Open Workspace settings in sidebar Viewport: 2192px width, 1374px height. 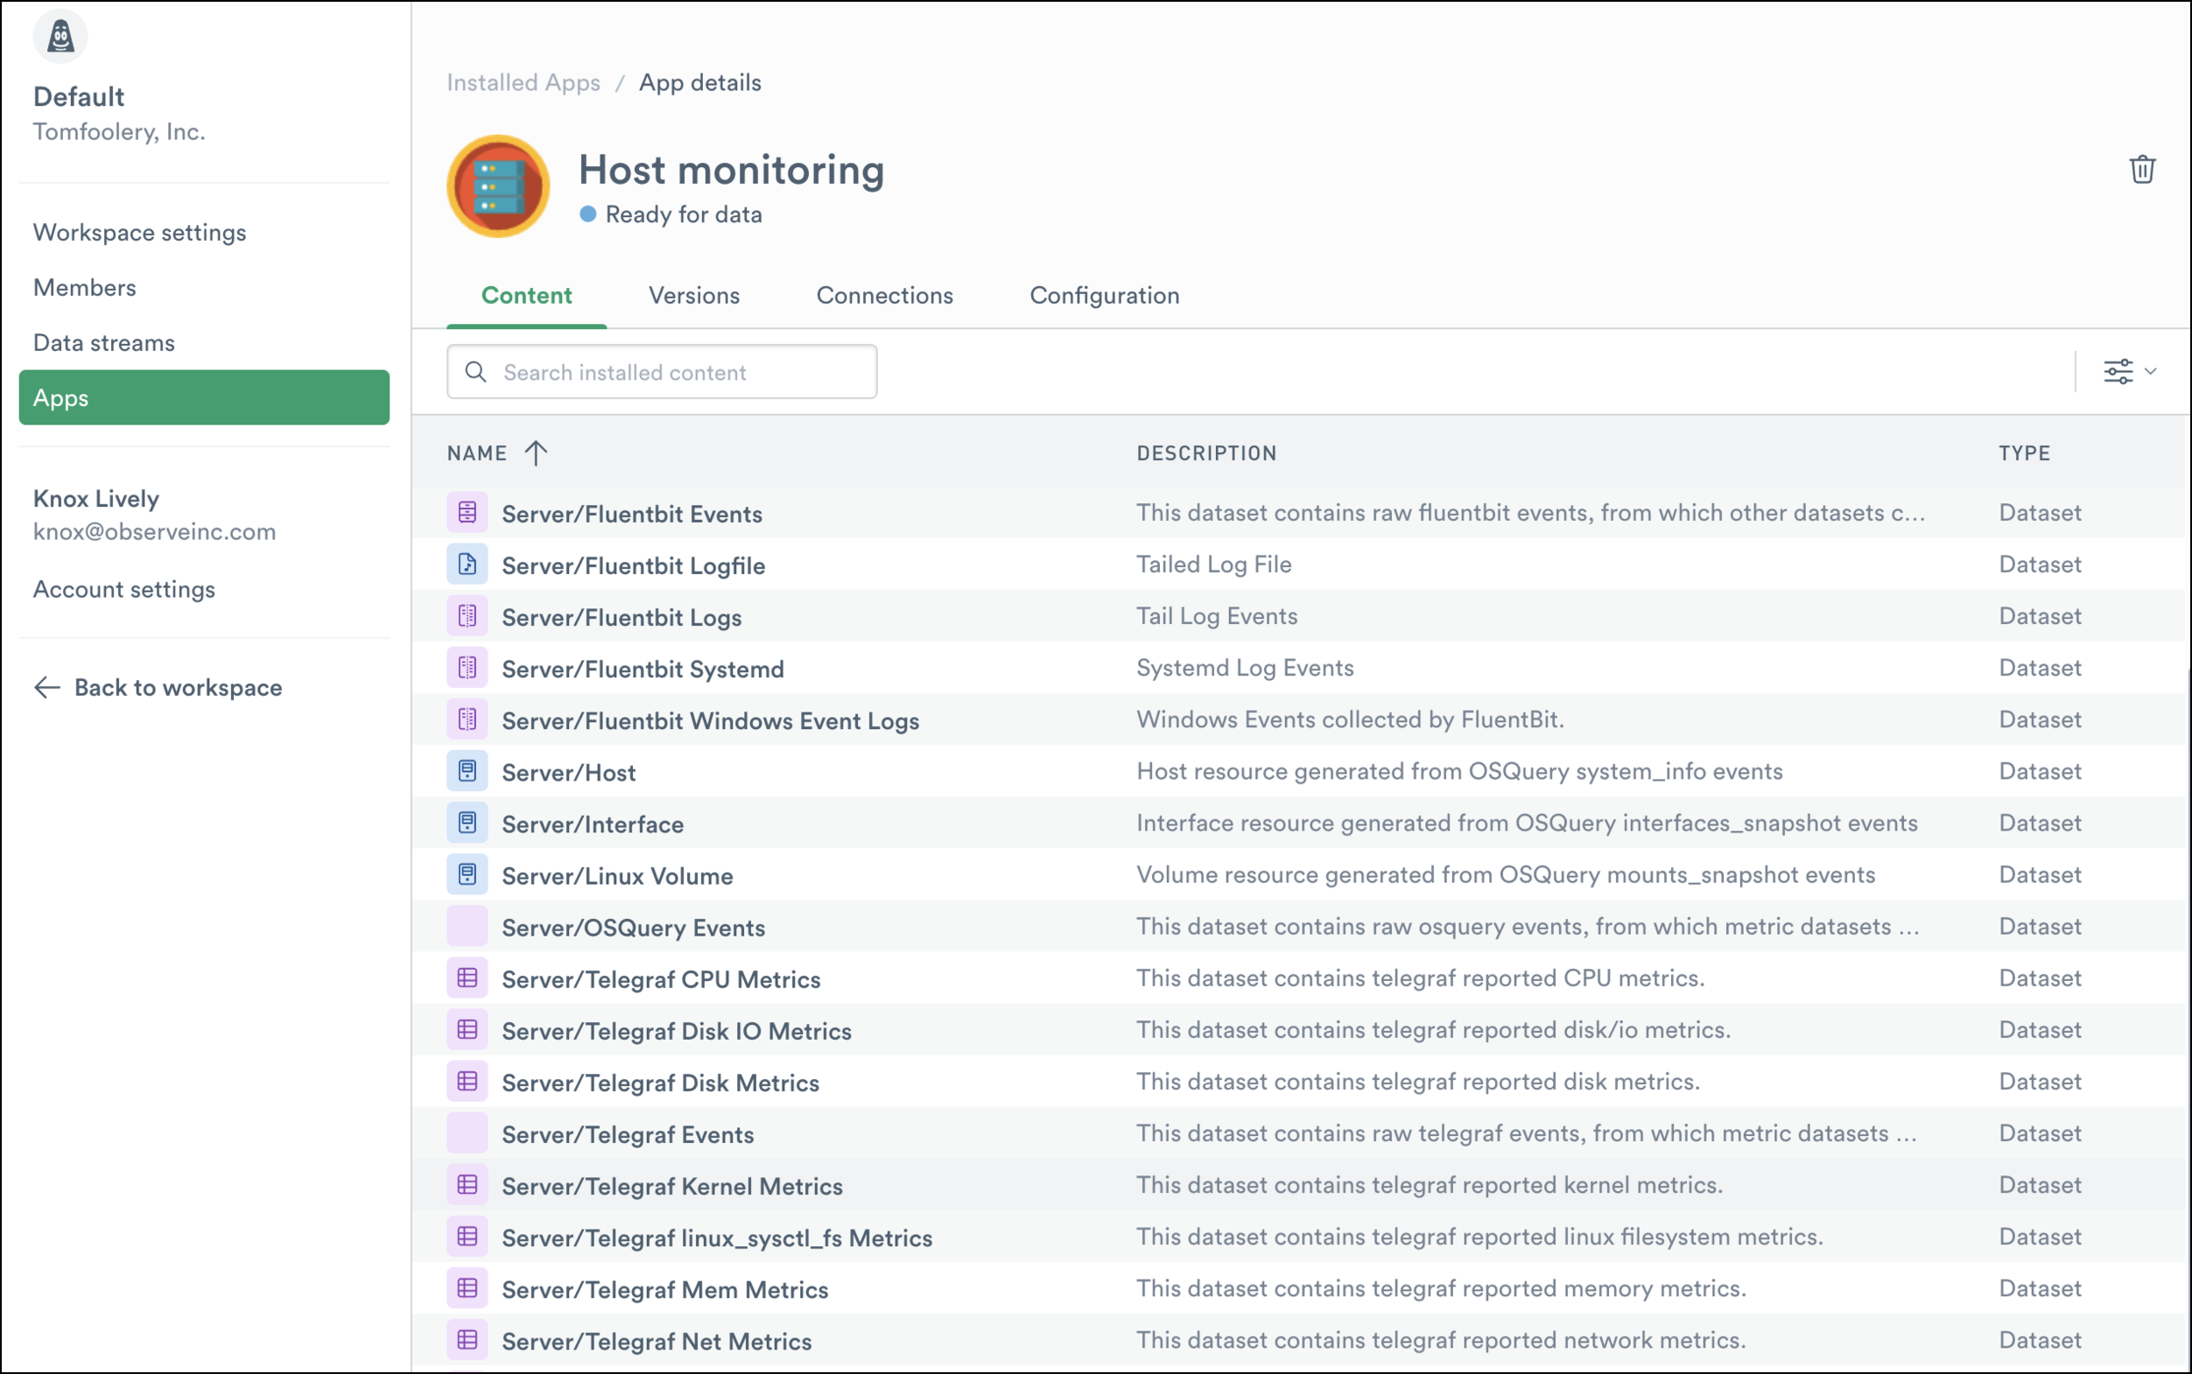(140, 233)
